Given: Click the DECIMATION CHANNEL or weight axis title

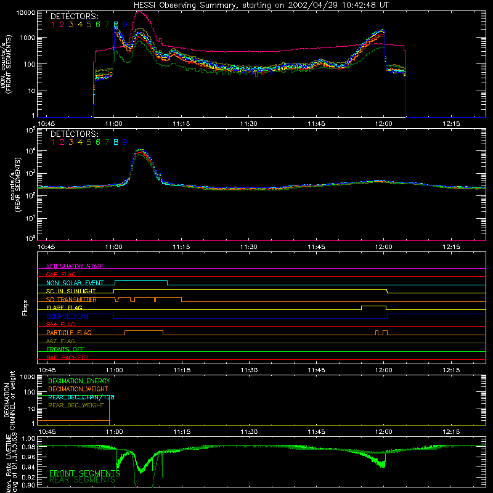Looking at the screenshot, I should click(x=9, y=400).
